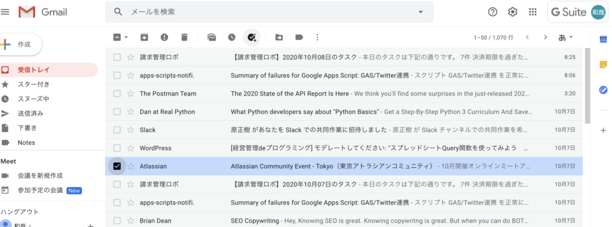The image size is (612, 227).
Task: Click the 作成 compose button
Action: [x=20, y=45]
